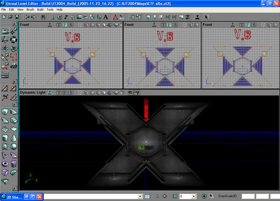Click the T button in the middle Front viewport
Viewport: 280px width, 201px height.
(x=164, y=25)
